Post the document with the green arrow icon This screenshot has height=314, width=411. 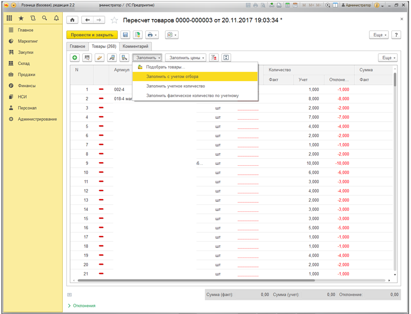pos(137,35)
